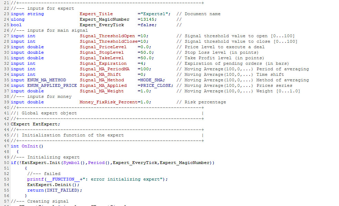Screen dimensions: 339x206
Task: Click Signal_MA_Method variable
Action: (x=101, y=80)
